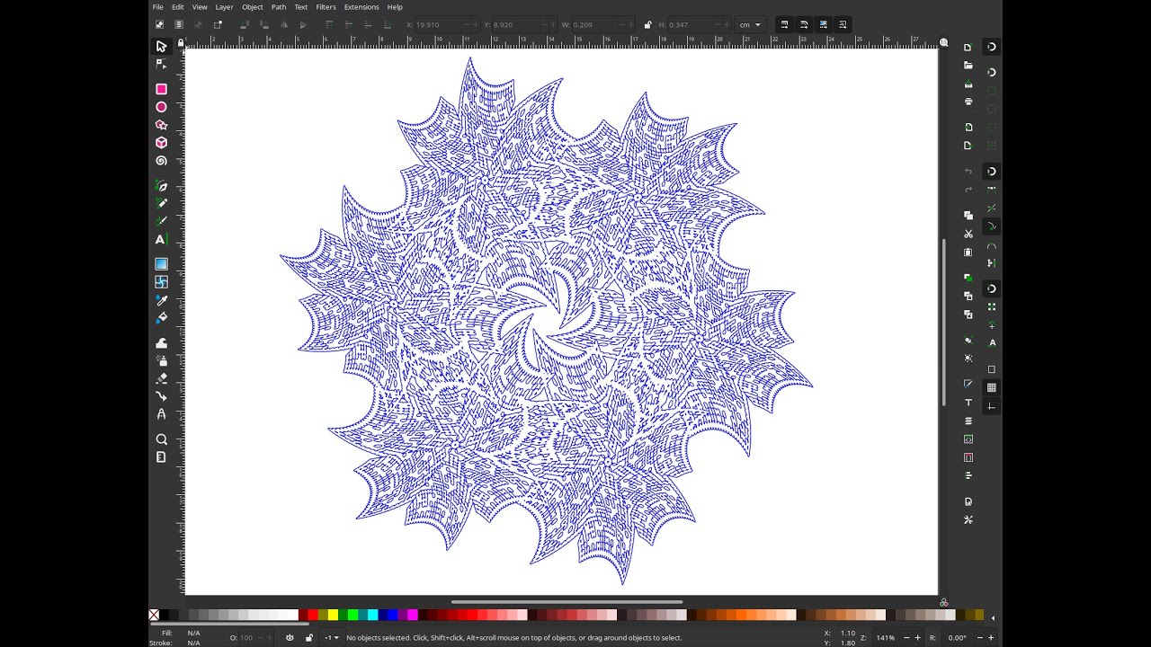Toggle move patterns with objects
This screenshot has width=1151, height=647.
(843, 24)
